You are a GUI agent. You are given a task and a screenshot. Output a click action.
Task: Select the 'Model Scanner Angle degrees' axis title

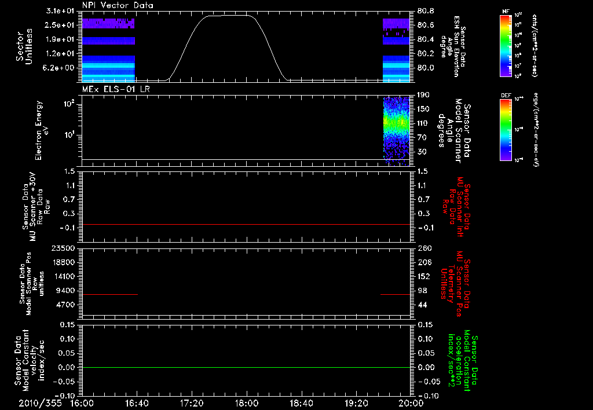[x=454, y=131]
